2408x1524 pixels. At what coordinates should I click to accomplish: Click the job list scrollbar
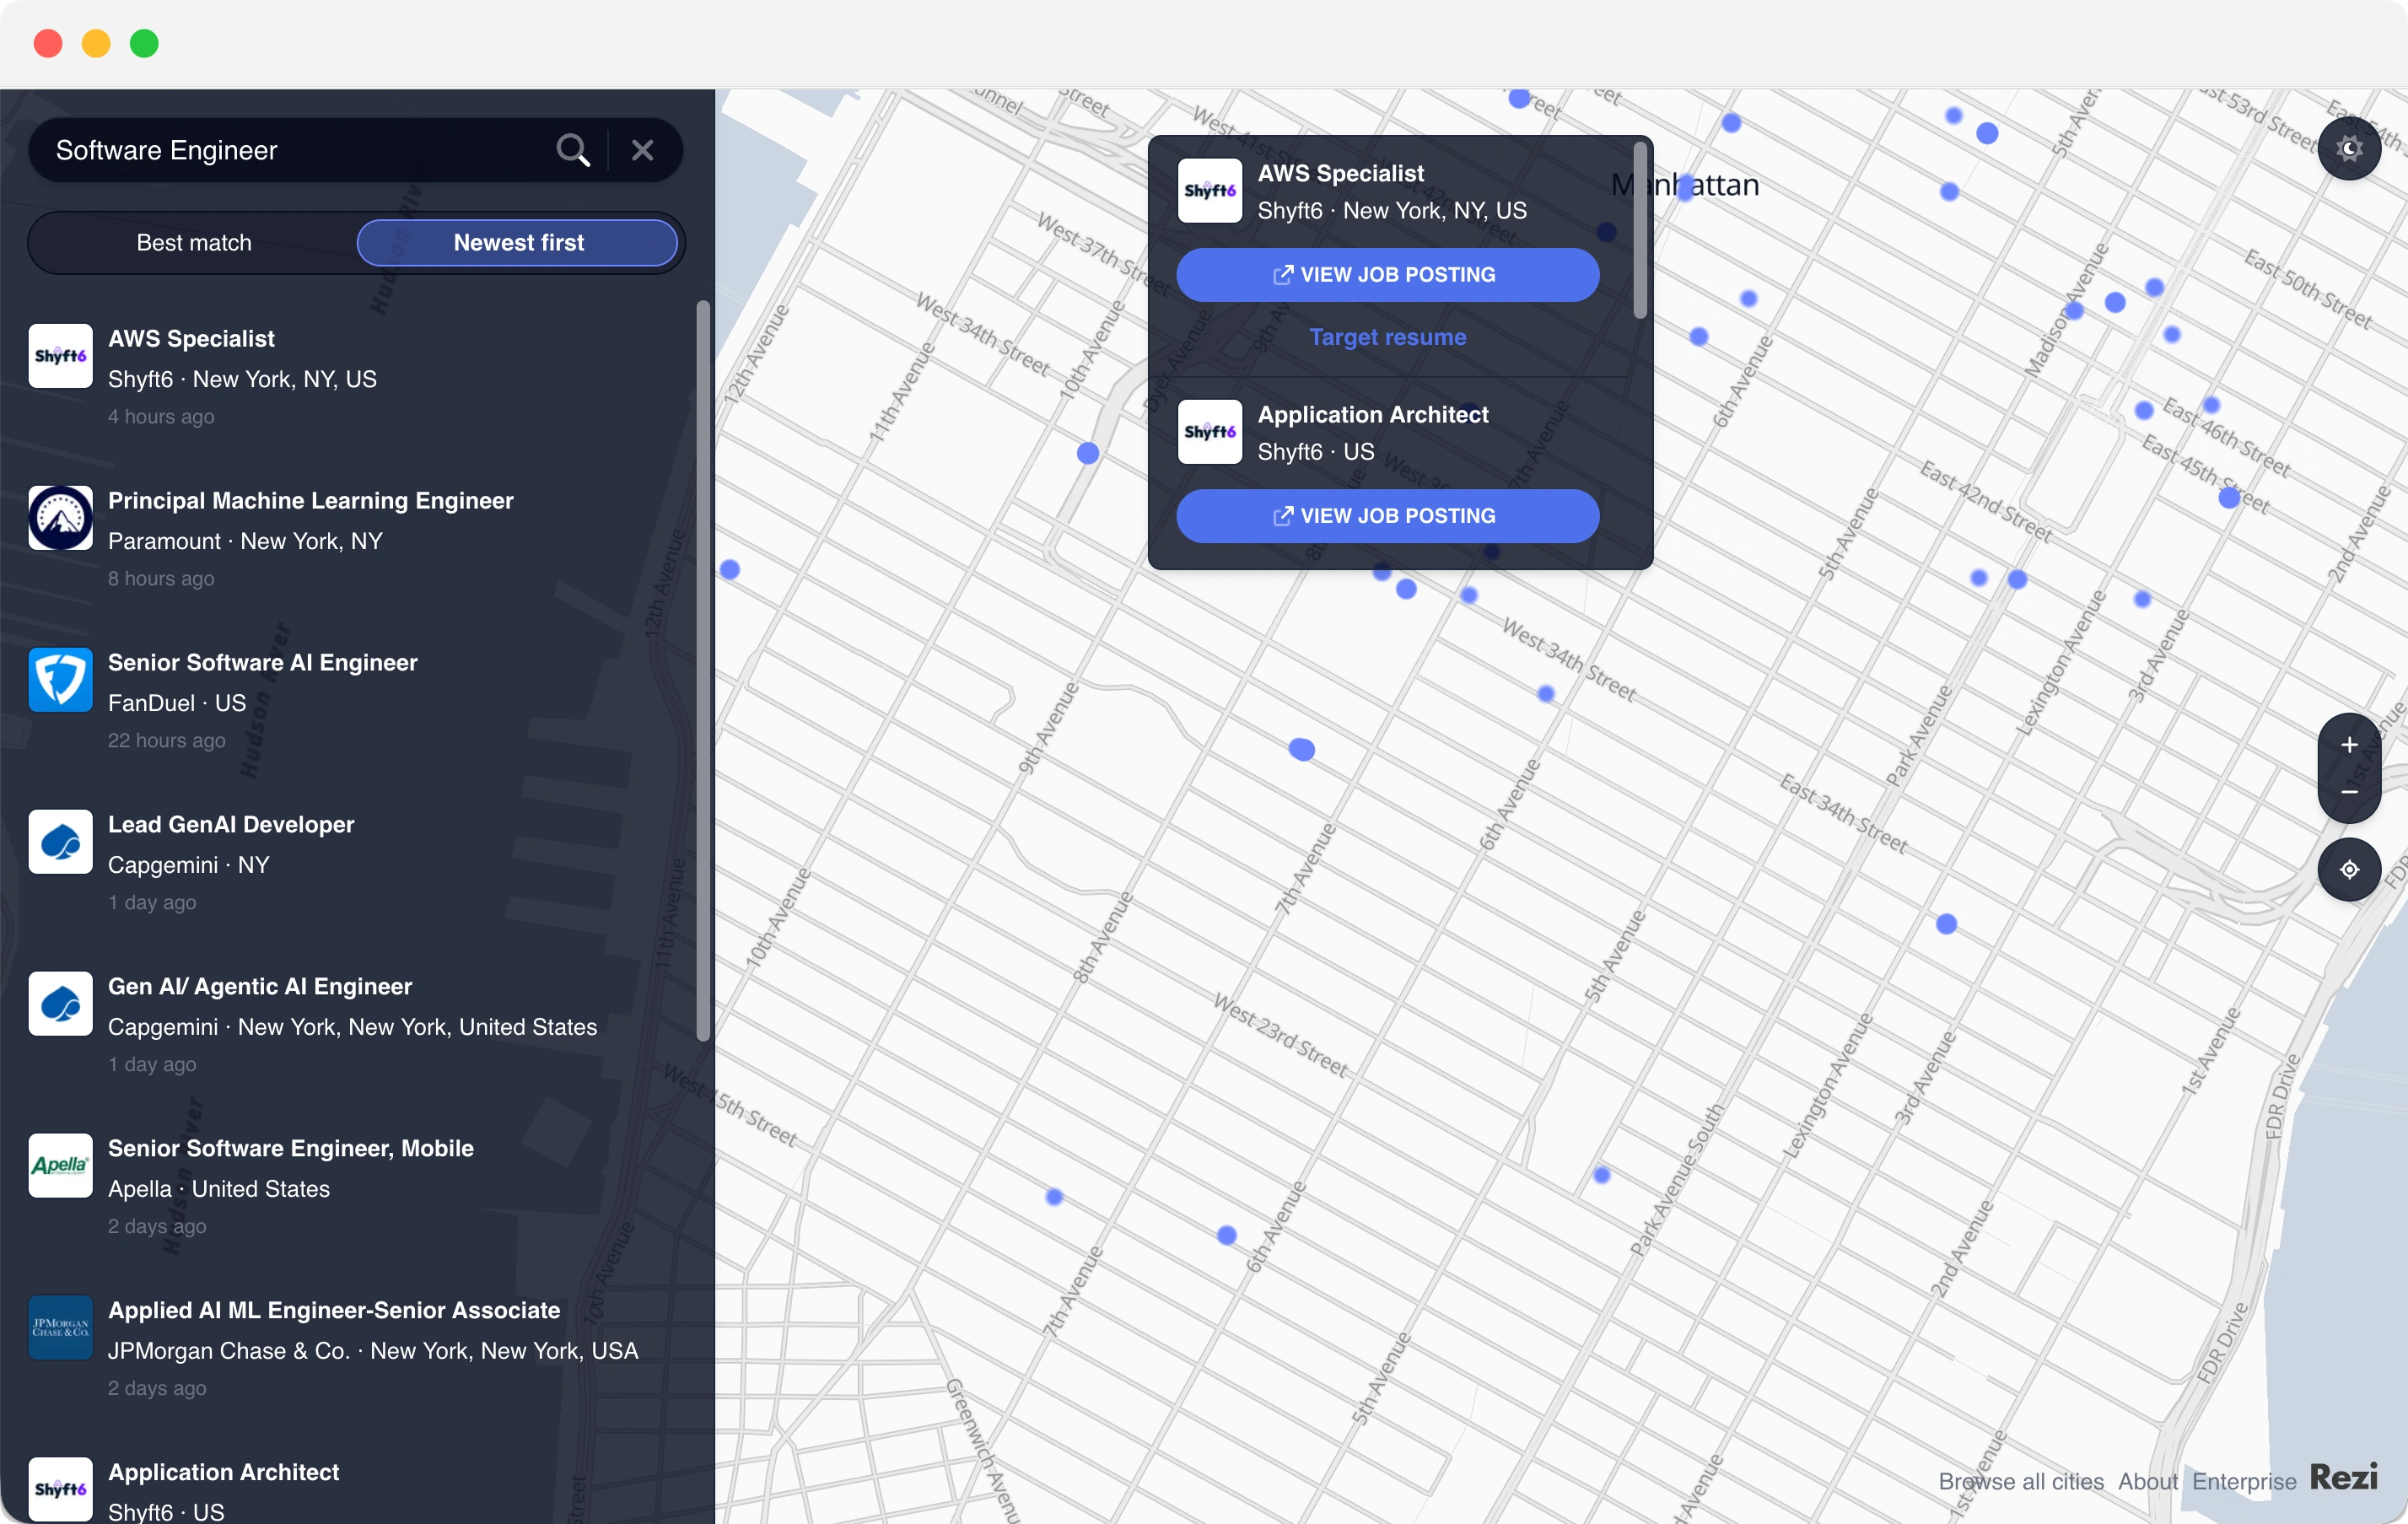(x=703, y=670)
